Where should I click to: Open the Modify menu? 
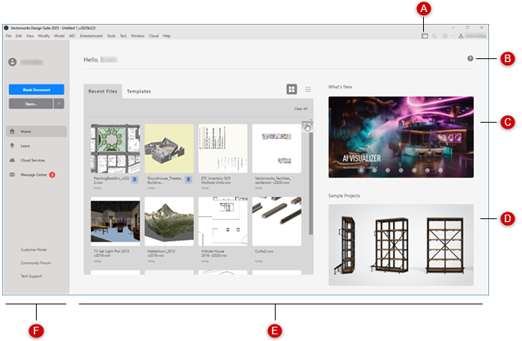click(x=43, y=36)
